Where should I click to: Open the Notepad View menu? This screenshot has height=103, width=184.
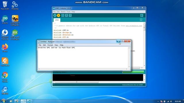(56, 45)
